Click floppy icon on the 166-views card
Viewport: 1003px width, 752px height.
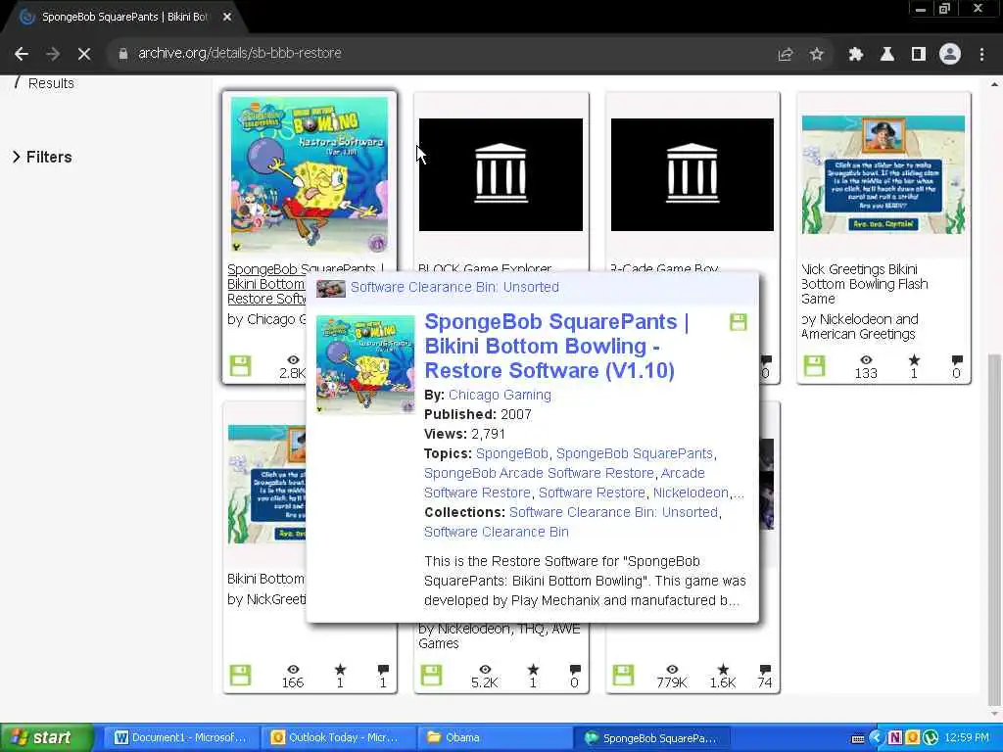click(x=241, y=676)
